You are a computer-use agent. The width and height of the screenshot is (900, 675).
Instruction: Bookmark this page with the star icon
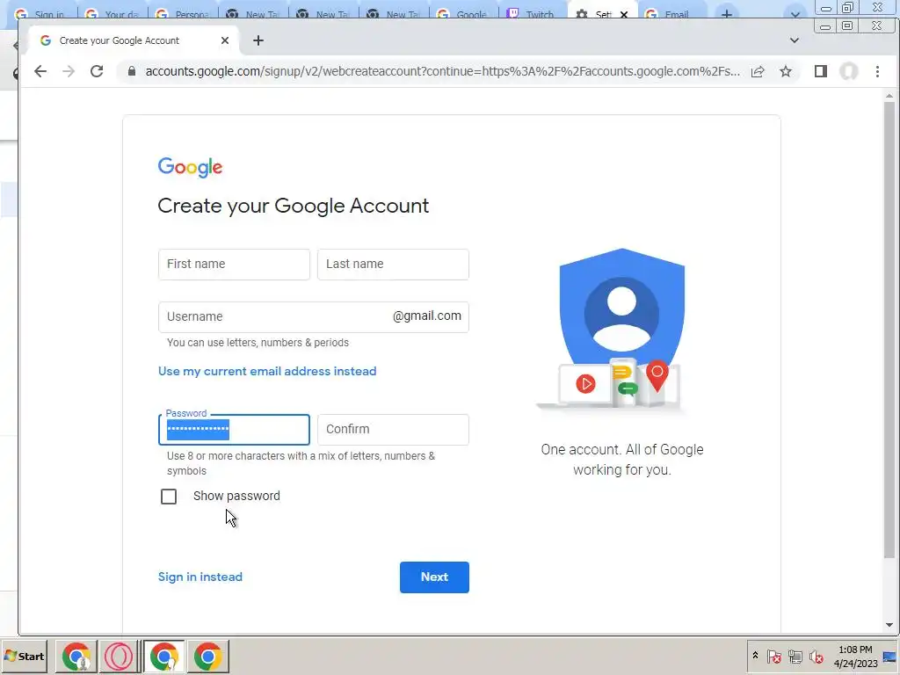click(x=785, y=71)
